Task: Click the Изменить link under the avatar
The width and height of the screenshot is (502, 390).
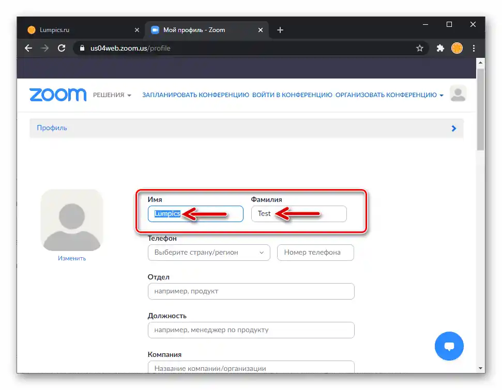Action: (72, 258)
